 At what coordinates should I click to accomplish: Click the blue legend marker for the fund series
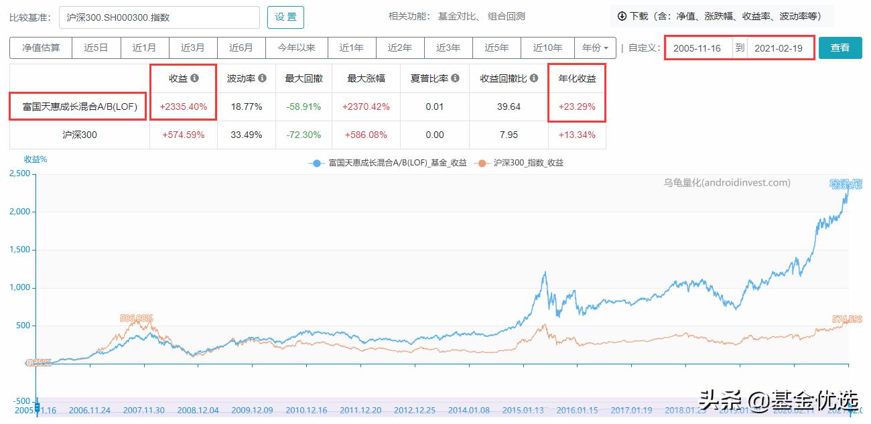[x=316, y=163]
